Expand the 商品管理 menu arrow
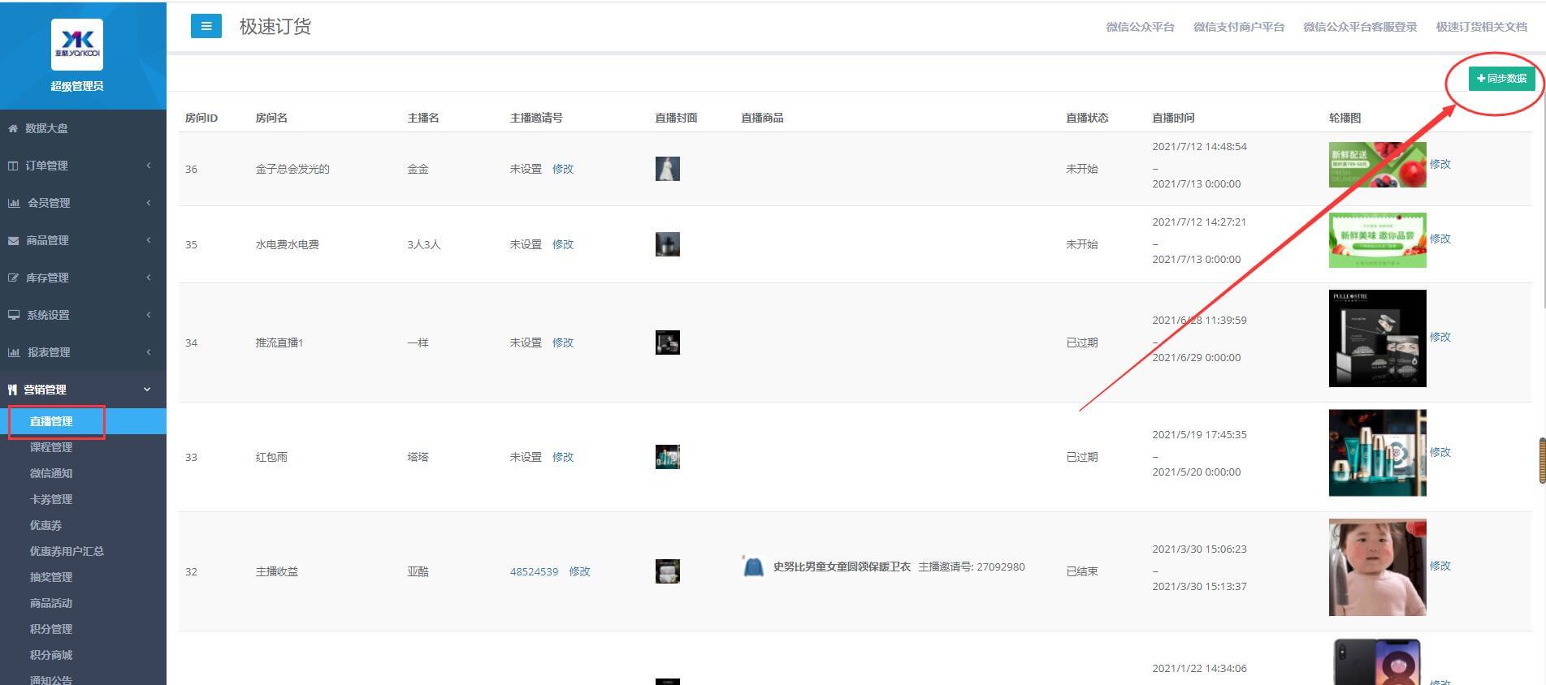 pyautogui.click(x=149, y=240)
